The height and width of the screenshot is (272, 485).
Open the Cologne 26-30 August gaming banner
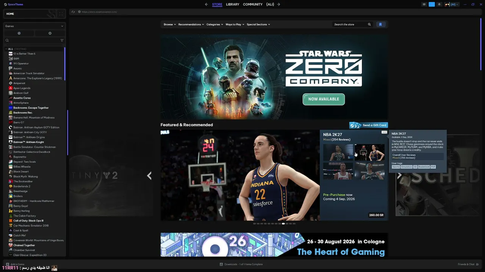[x=274, y=245]
